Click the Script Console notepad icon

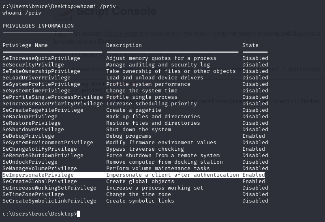(x=64, y=14)
